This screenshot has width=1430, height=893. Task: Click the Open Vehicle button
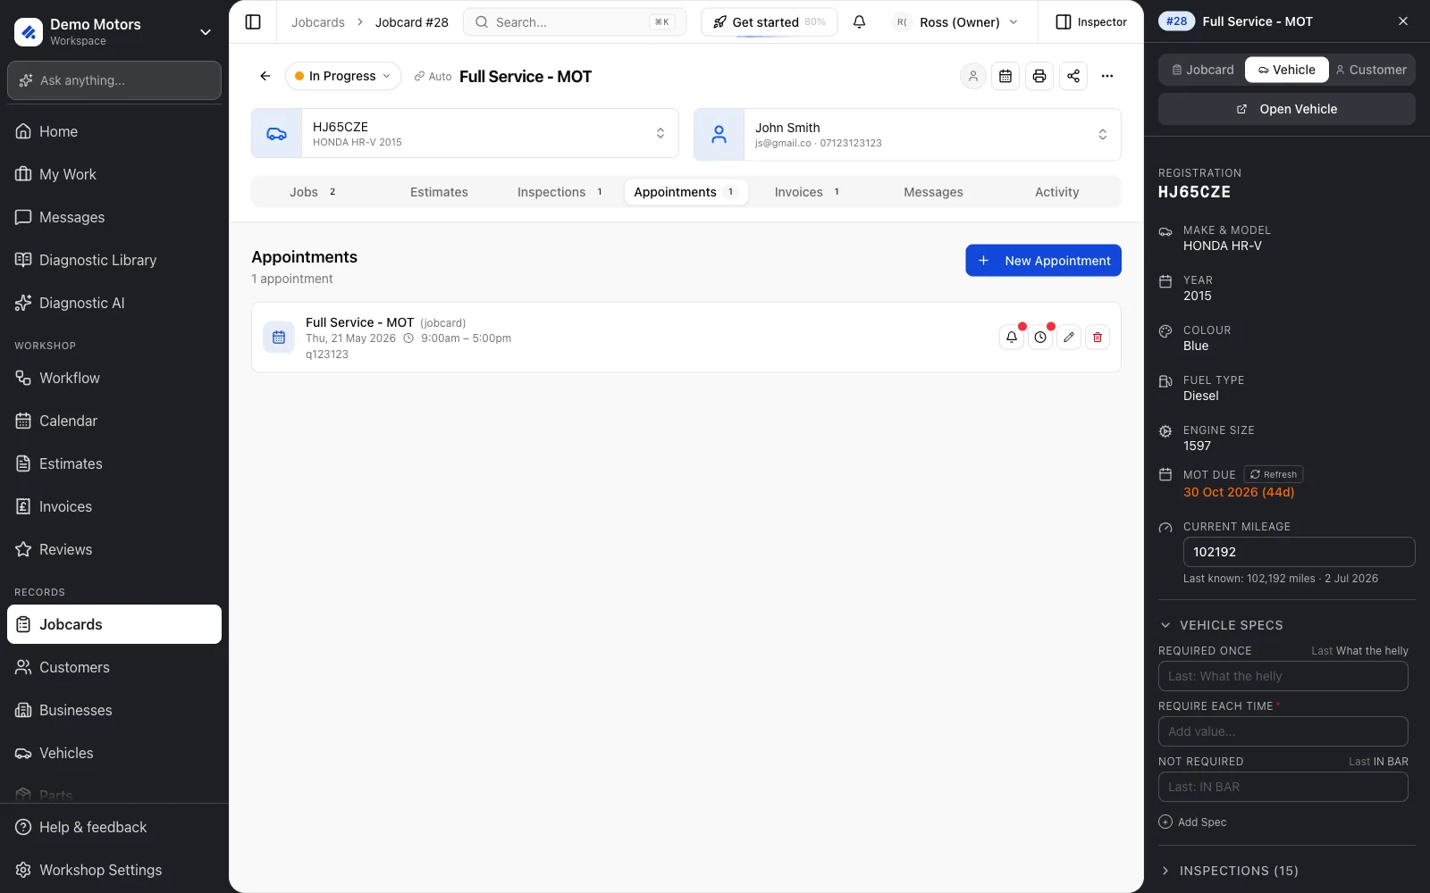click(1287, 109)
